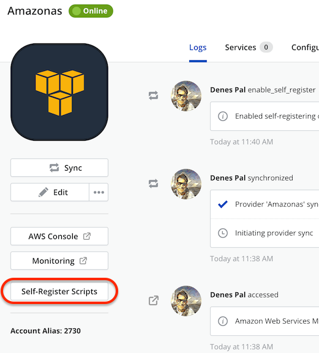Open the three-dots more options menu
Screen dimensions: 319x353
tap(99, 192)
